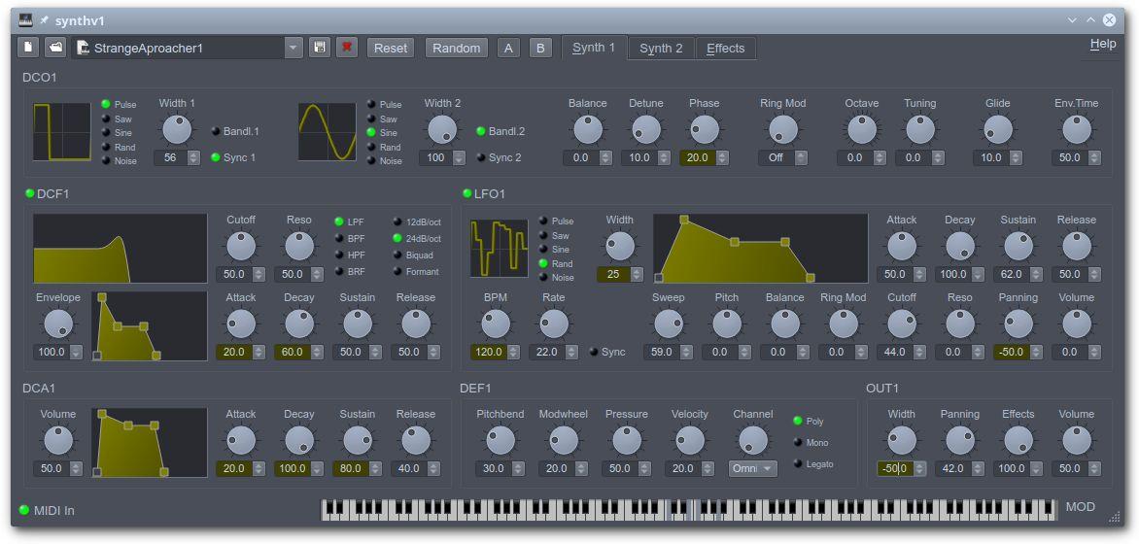Click the DCF1 envelope graph
Image resolution: width=1139 pixels, height=544 pixels.
(x=149, y=326)
